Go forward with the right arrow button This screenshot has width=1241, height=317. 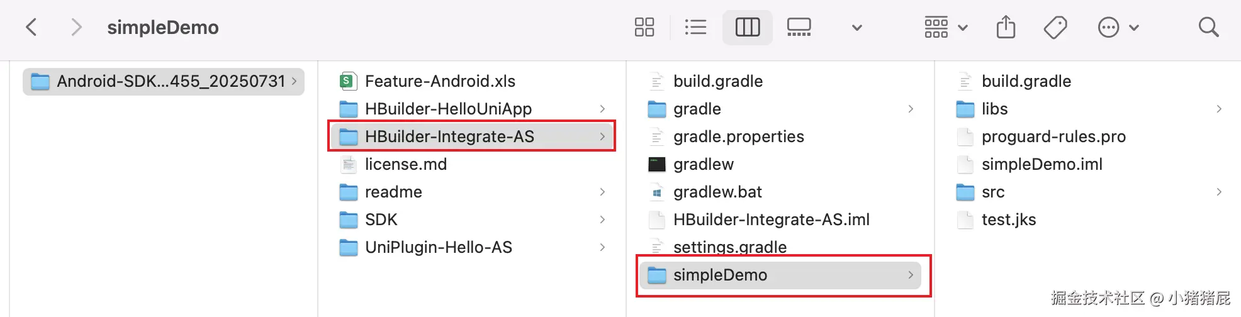(x=76, y=27)
